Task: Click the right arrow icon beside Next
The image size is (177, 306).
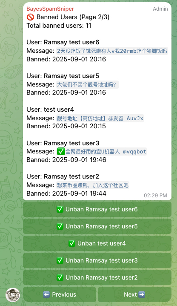Action: click(142, 294)
